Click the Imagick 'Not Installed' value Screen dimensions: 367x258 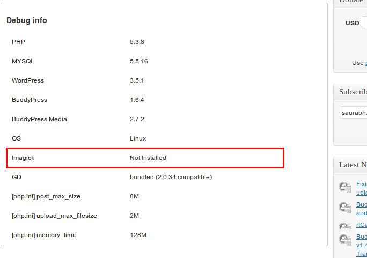pyautogui.click(x=148, y=158)
